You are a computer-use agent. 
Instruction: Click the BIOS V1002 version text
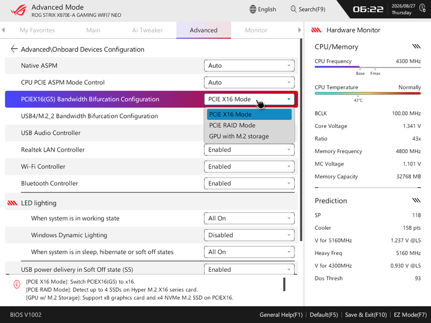tap(26, 315)
